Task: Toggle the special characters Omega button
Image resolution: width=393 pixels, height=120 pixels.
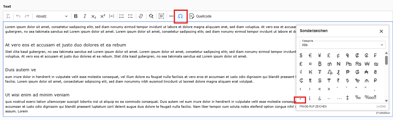Action: pos(180,16)
